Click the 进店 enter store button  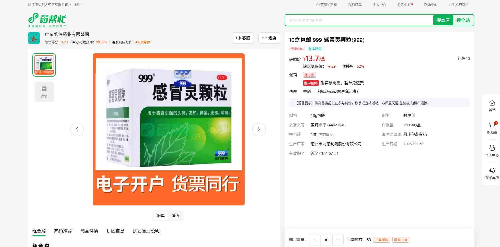(x=269, y=38)
